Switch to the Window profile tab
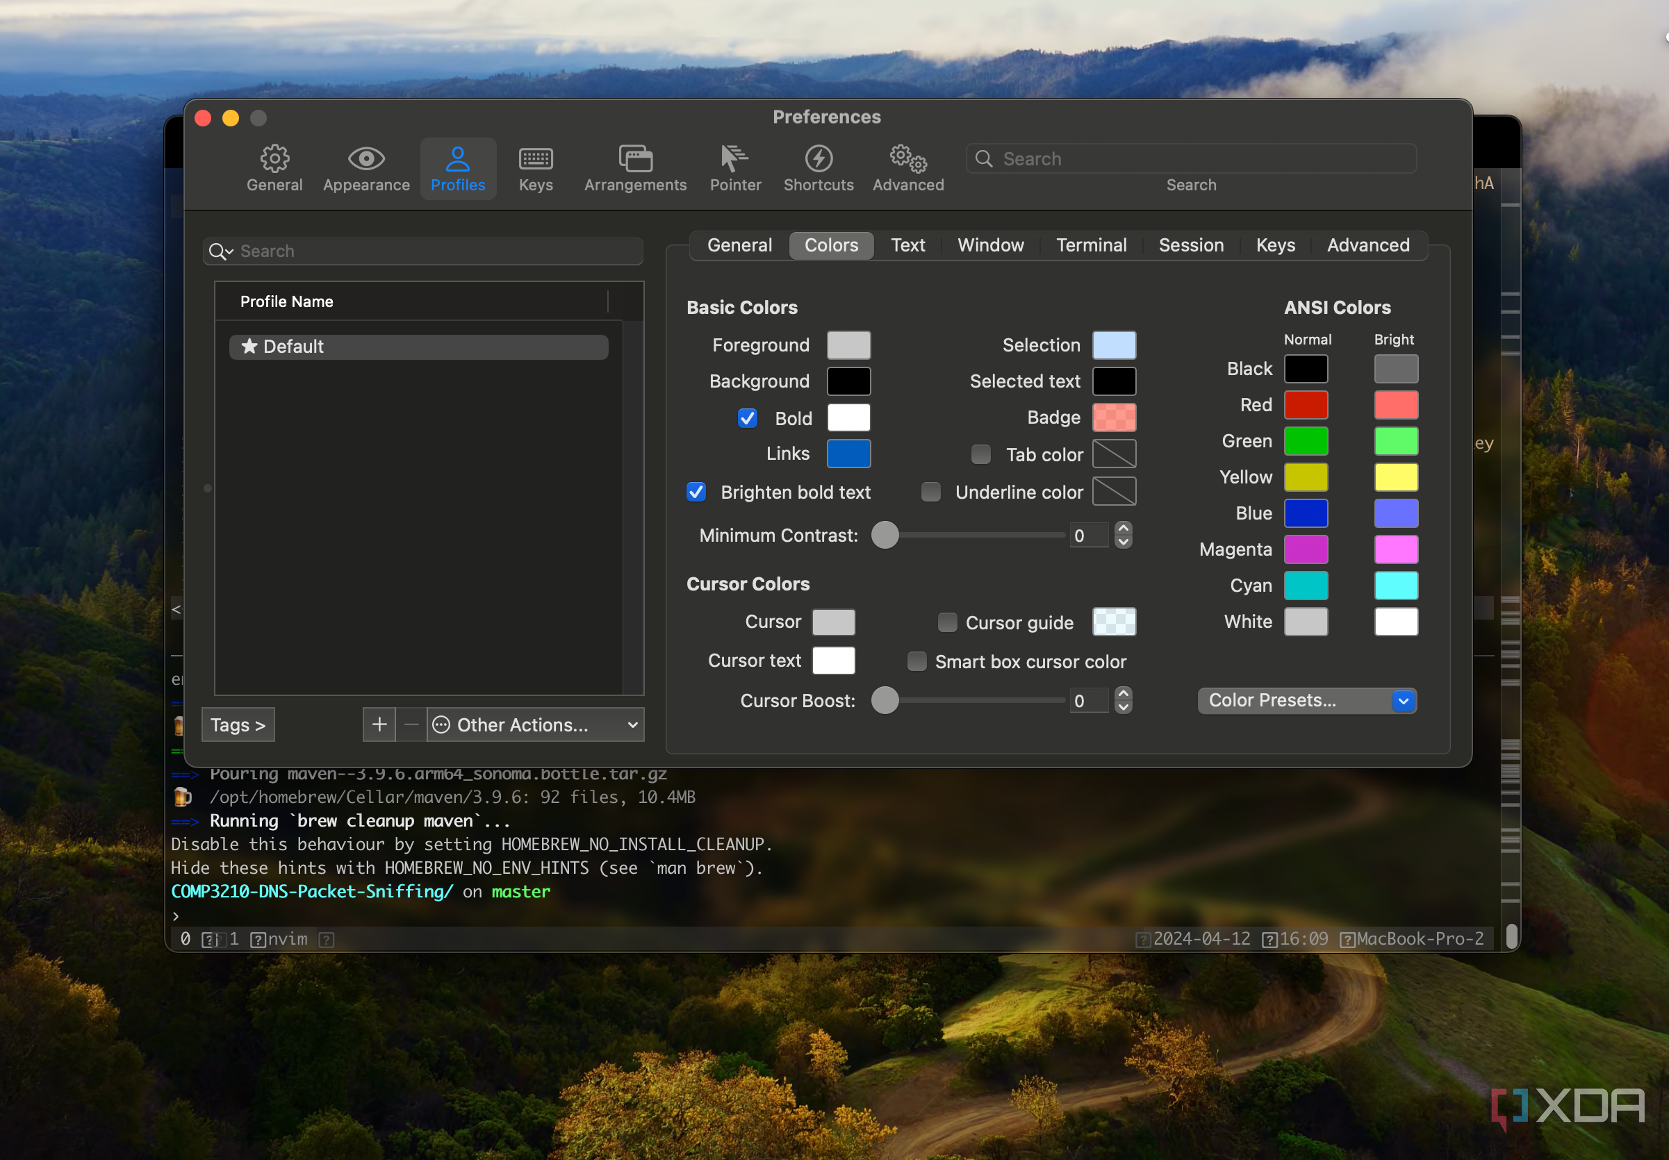 click(990, 246)
